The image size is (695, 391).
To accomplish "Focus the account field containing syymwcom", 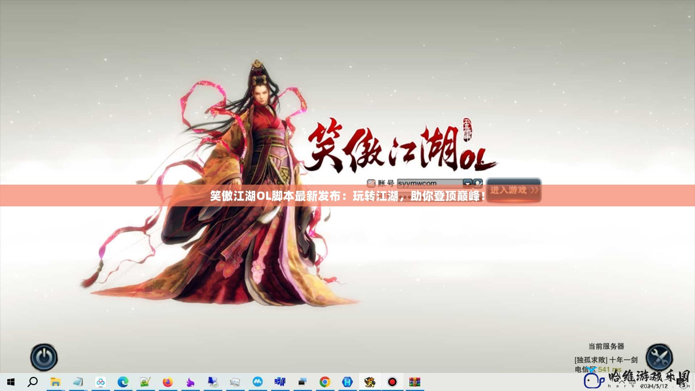I will click(x=430, y=183).
